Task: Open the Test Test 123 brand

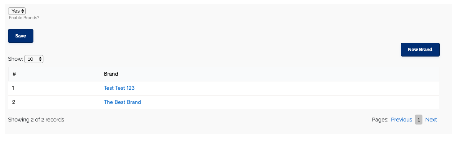Action: 119,88
